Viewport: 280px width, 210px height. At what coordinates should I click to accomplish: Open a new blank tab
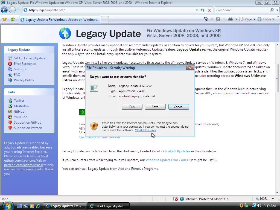[105, 20]
